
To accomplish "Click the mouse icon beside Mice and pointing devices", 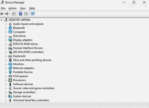I will point(10,60).
